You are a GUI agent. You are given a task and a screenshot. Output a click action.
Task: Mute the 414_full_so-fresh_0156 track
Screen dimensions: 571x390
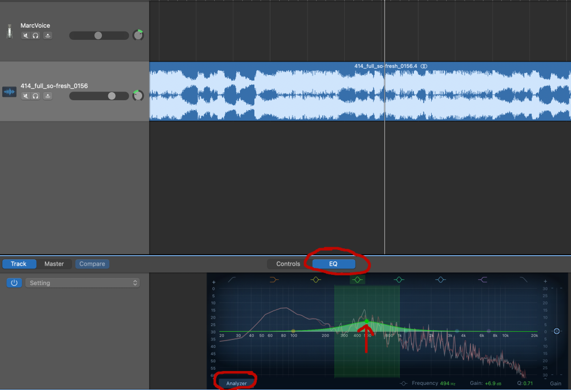[25, 96]
